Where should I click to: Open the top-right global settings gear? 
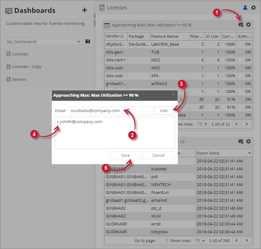coord(253,8)
